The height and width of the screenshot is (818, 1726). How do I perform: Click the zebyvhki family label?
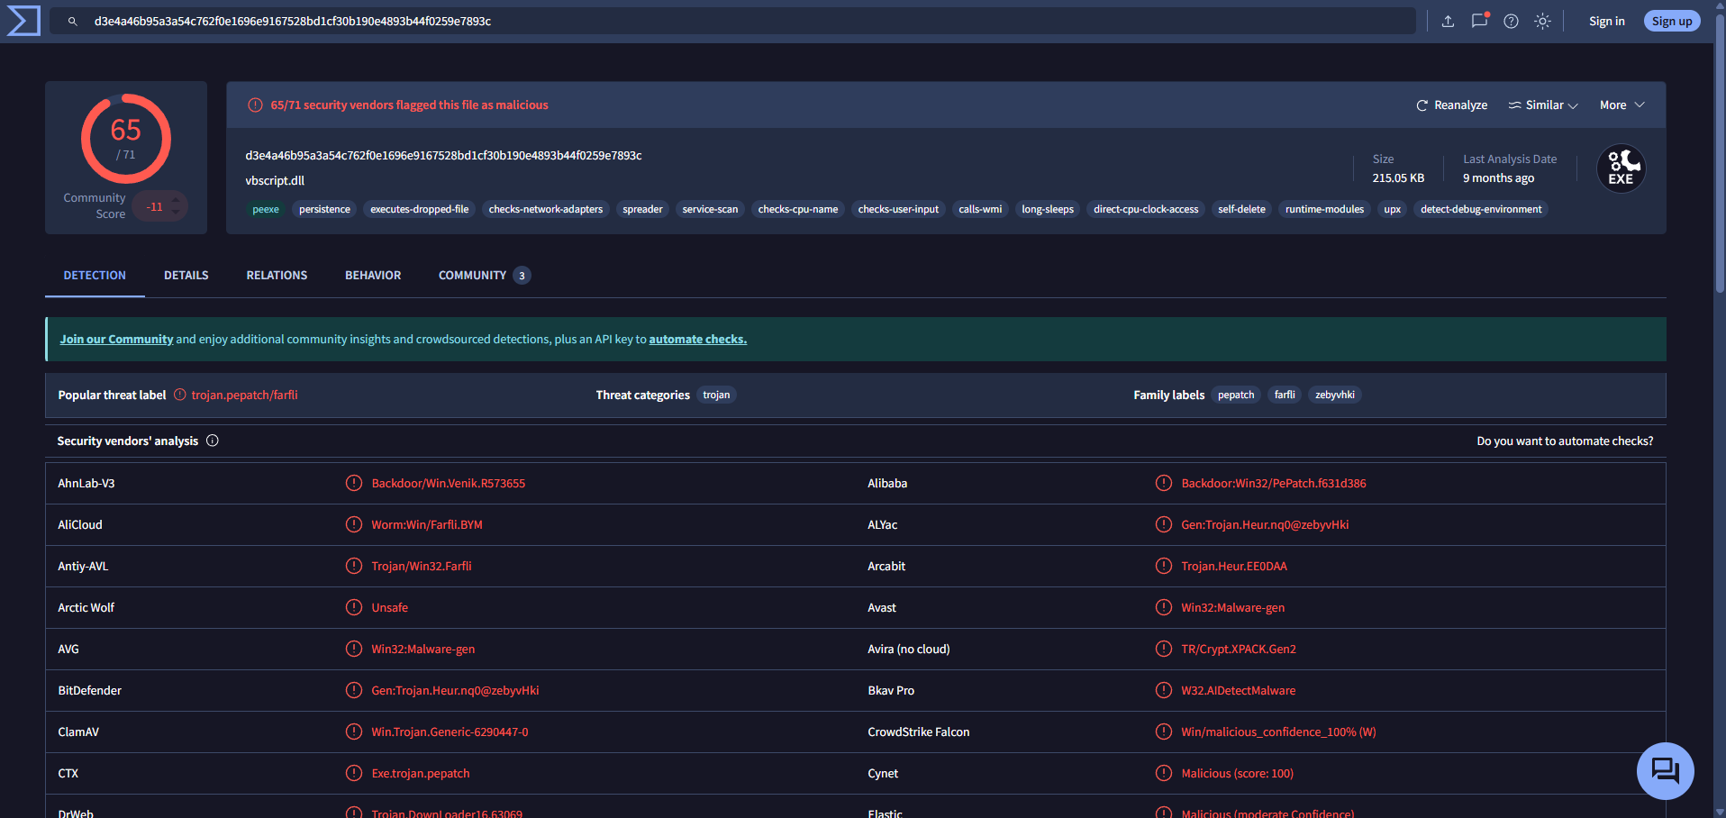click(1334, 395)
